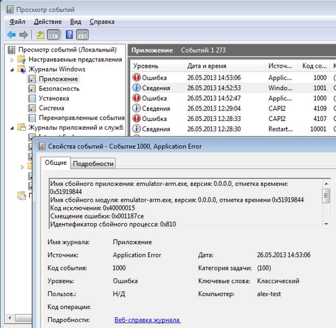Open the Файл menu
The height and width of the screenshot is (328, 336).
[x=17, y=22]
